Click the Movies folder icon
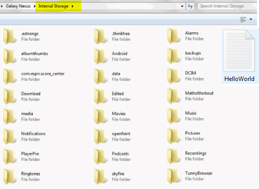 click(x=101, y=116)
